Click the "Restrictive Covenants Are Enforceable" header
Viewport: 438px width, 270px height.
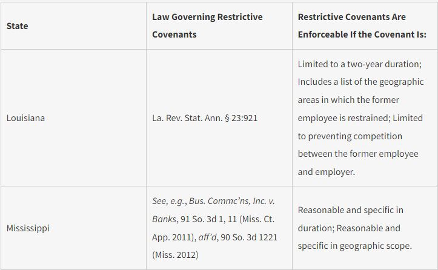(x=362, y=25)
